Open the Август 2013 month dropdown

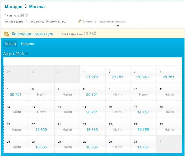point(16,54)
